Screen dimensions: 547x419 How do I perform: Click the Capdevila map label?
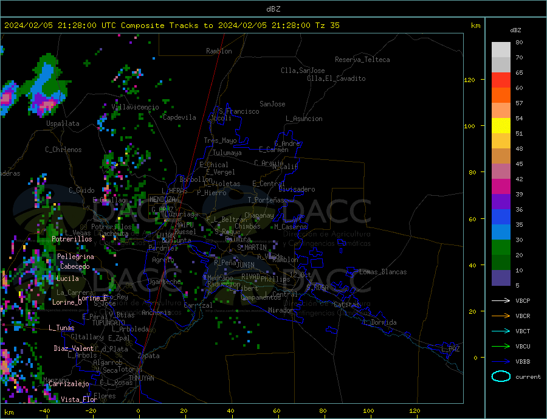click(179, 117)
